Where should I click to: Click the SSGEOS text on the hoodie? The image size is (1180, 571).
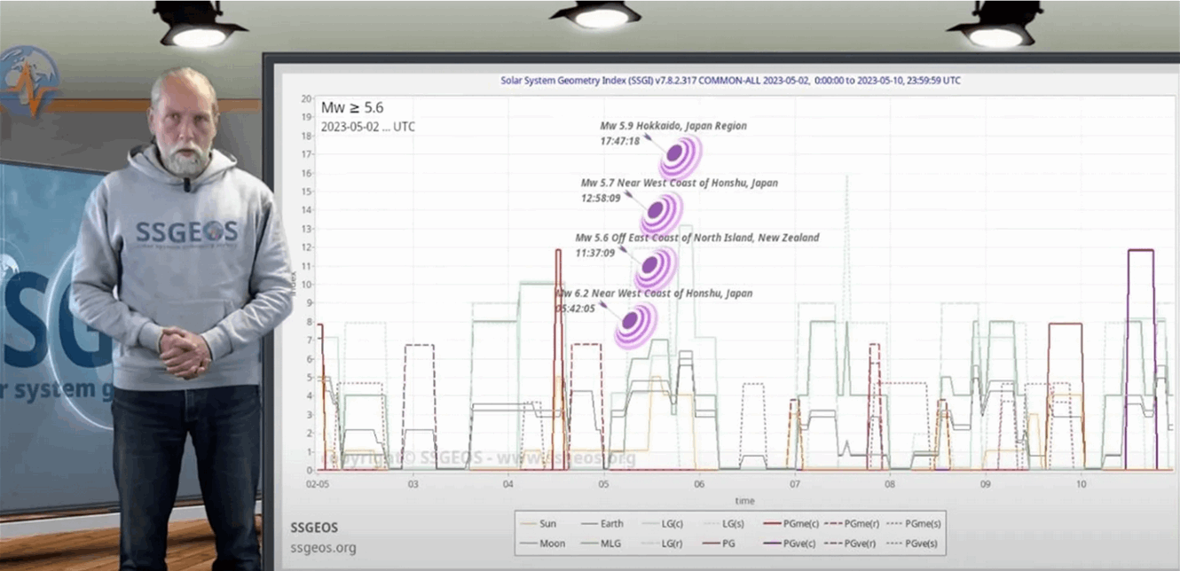pyautogui.click(x=186, y=232)
